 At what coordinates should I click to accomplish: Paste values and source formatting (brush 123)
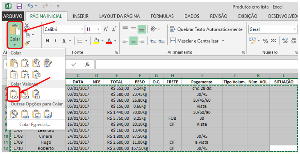(x=36, y=94)
